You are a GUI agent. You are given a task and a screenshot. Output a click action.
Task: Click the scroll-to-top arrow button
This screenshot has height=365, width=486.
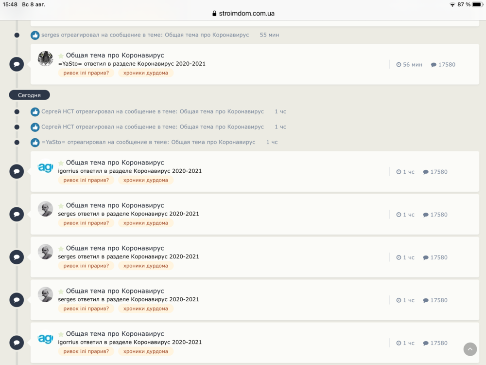click(x=469, y=349)
